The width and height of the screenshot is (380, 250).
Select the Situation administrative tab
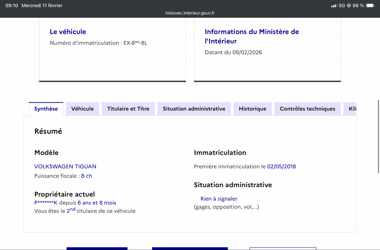(x=194, y=109)
